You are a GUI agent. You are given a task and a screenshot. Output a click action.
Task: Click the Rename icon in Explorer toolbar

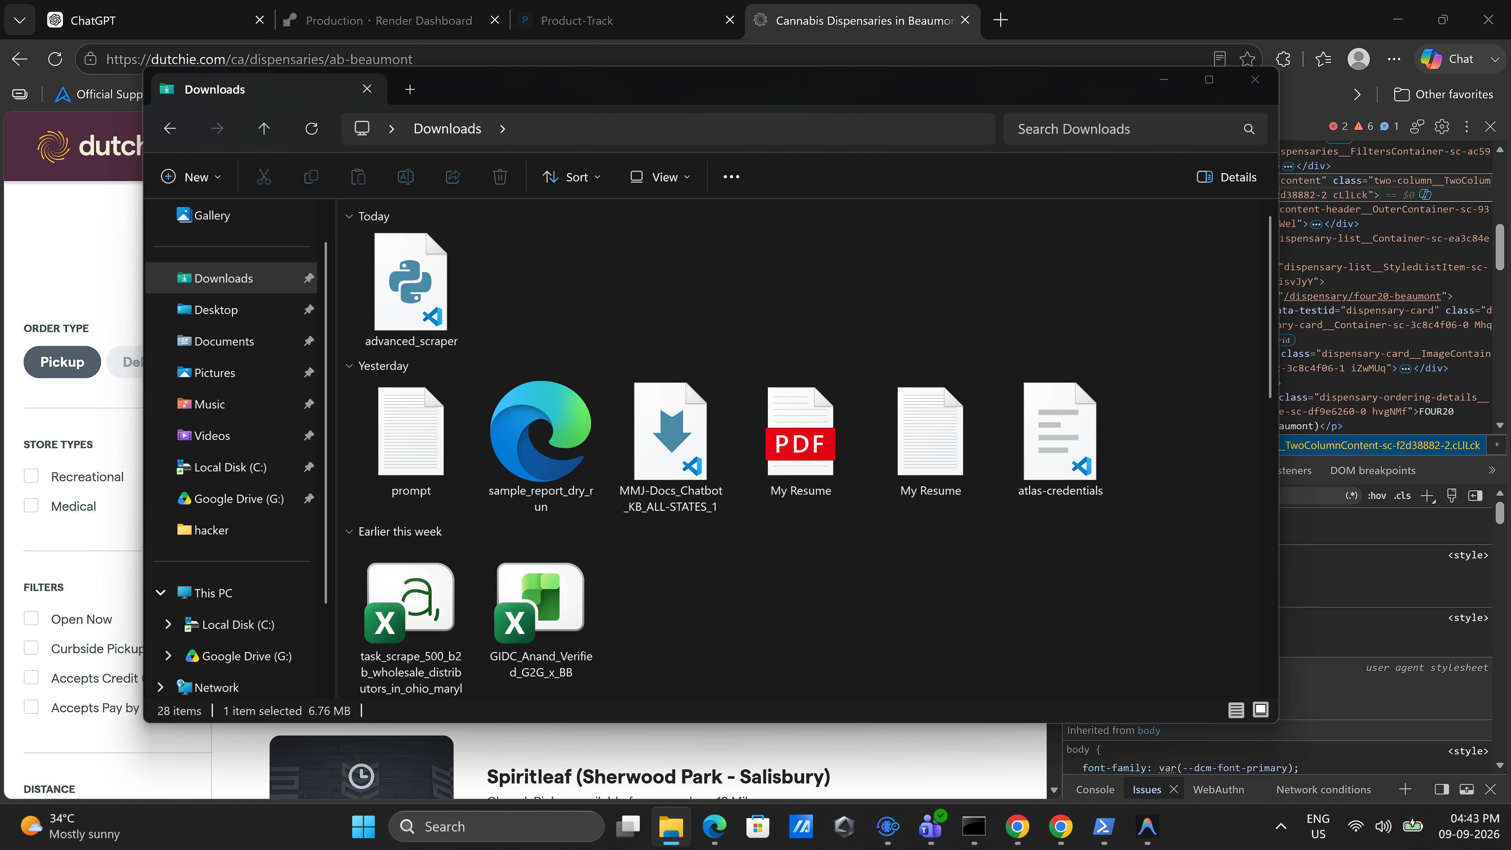point(405,177)
